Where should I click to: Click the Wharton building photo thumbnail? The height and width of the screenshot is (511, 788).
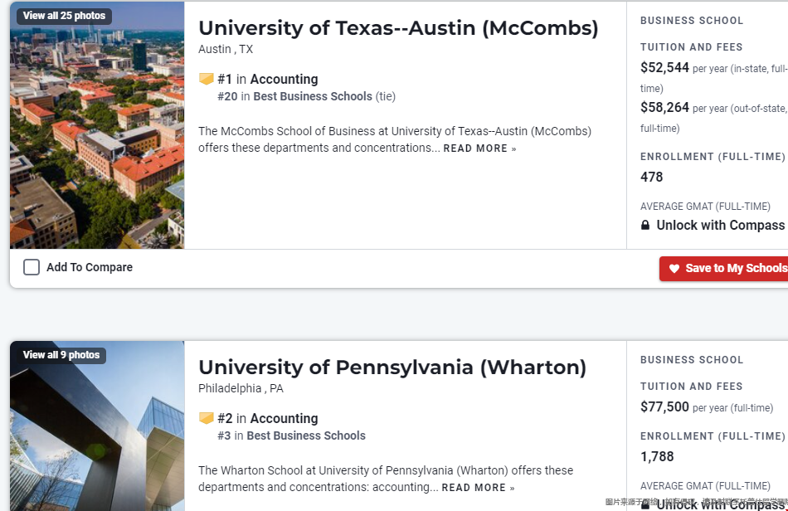(97, 440)
